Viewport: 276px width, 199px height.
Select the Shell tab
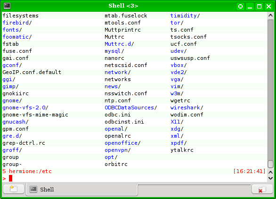point(81,190)
